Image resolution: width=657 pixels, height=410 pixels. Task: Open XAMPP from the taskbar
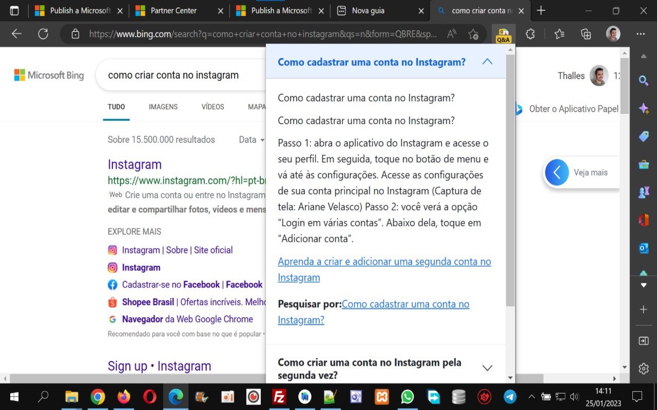(382, 397)
